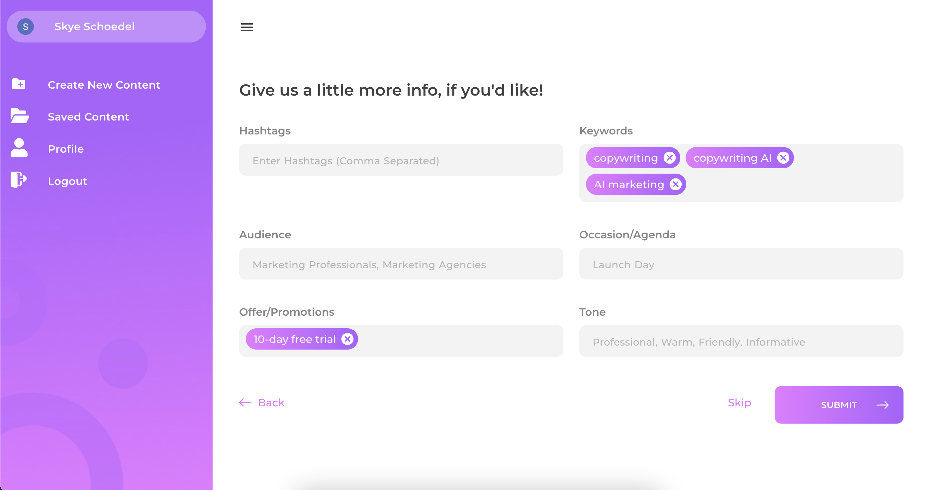Screen dimensions: 952x490
Task: Click the Create New Content folder-plus icon
Action: pyautogui.click(x=19, y=84)
